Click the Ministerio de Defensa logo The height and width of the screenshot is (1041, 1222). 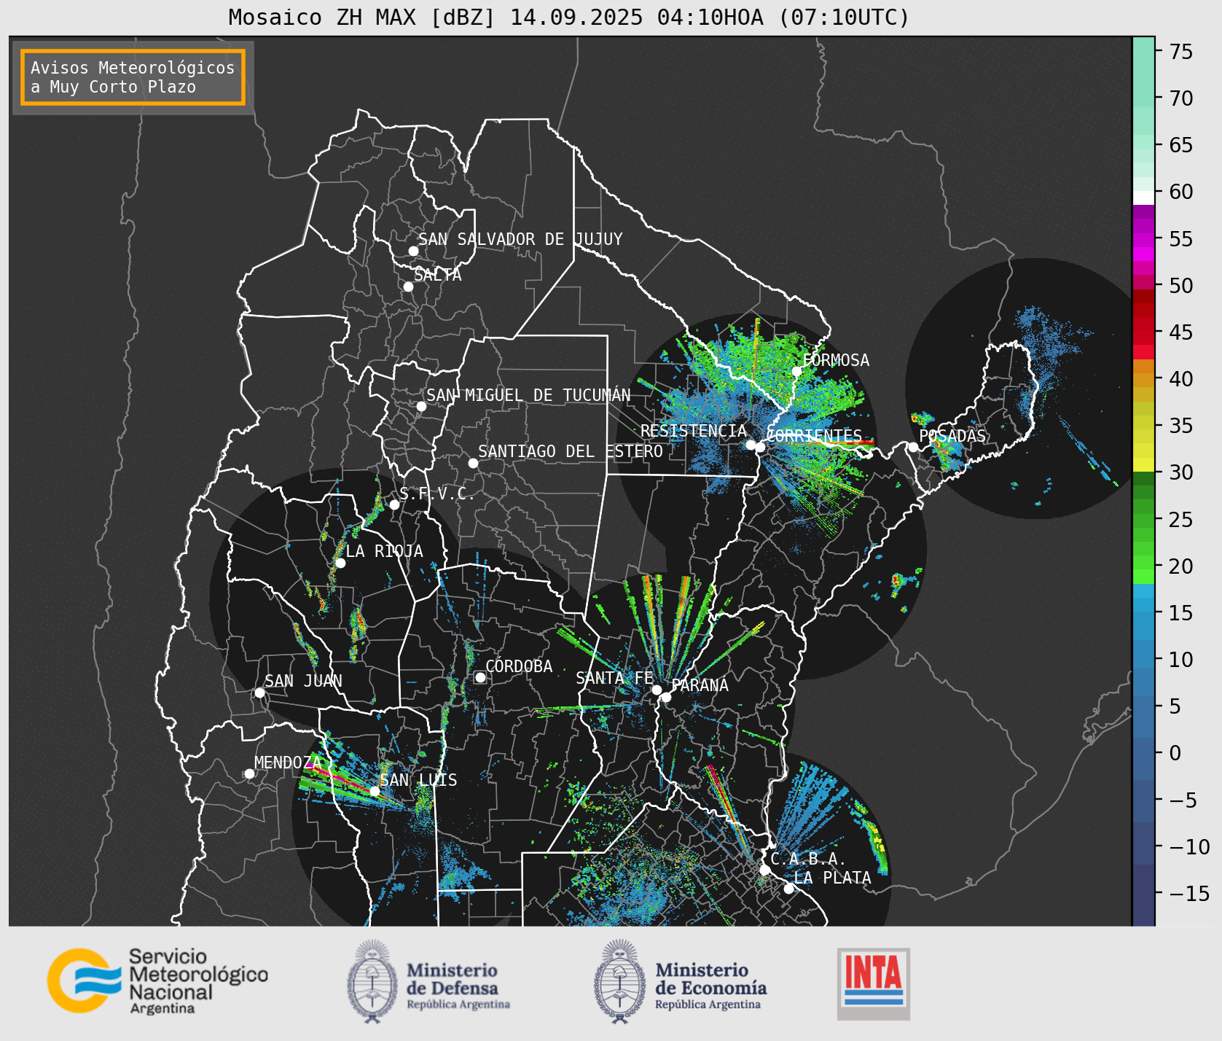(x=428, y=981)
